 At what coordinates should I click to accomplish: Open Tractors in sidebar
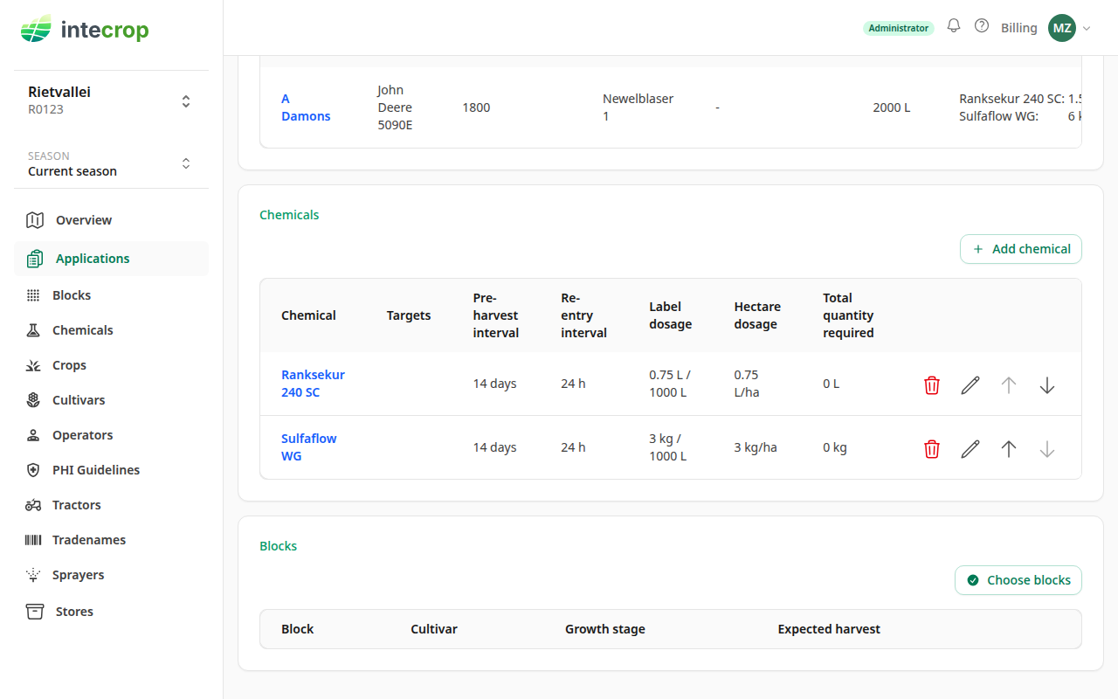(111, 505)
